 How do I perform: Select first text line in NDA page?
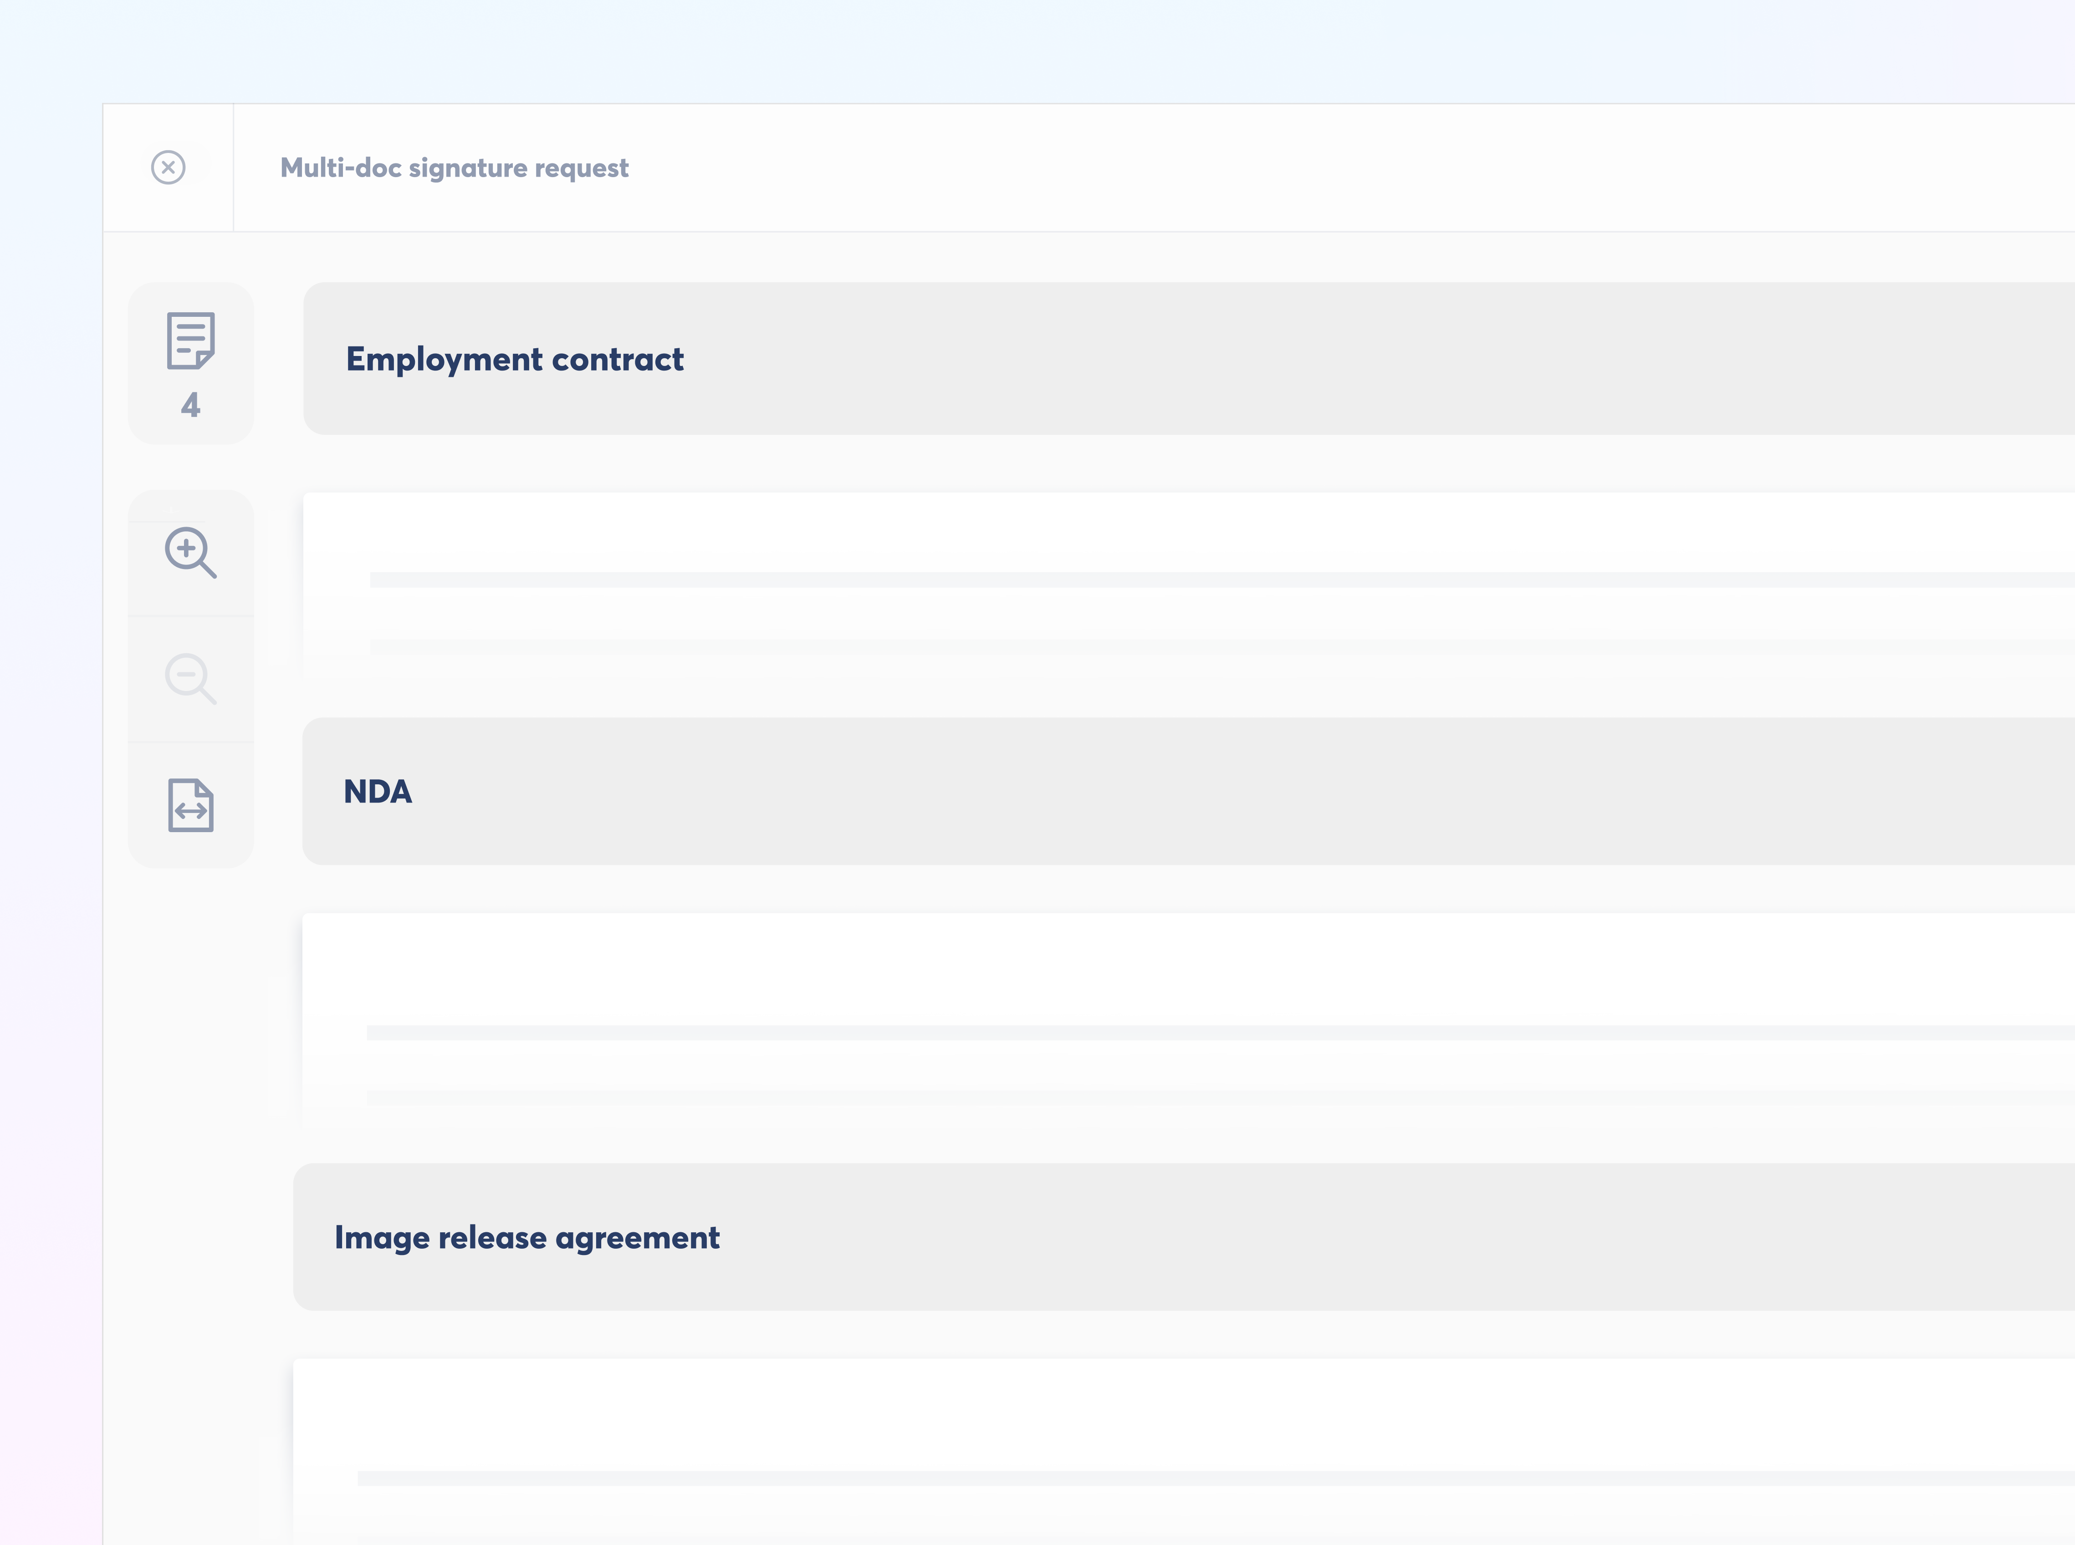[x=1220, y=1032]
